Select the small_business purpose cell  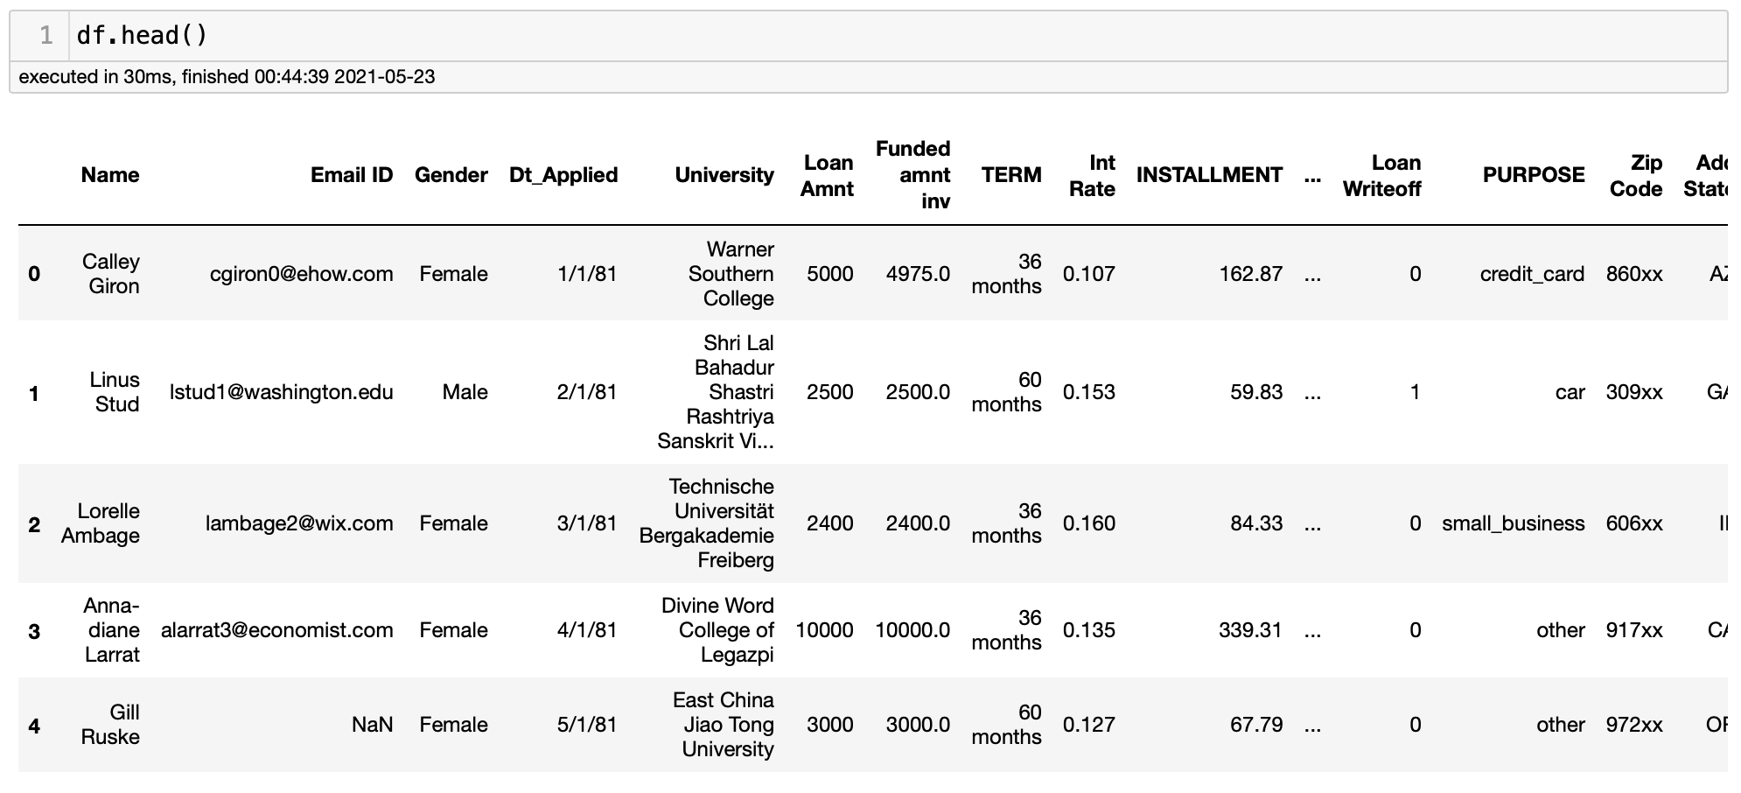click(1514, 523)
